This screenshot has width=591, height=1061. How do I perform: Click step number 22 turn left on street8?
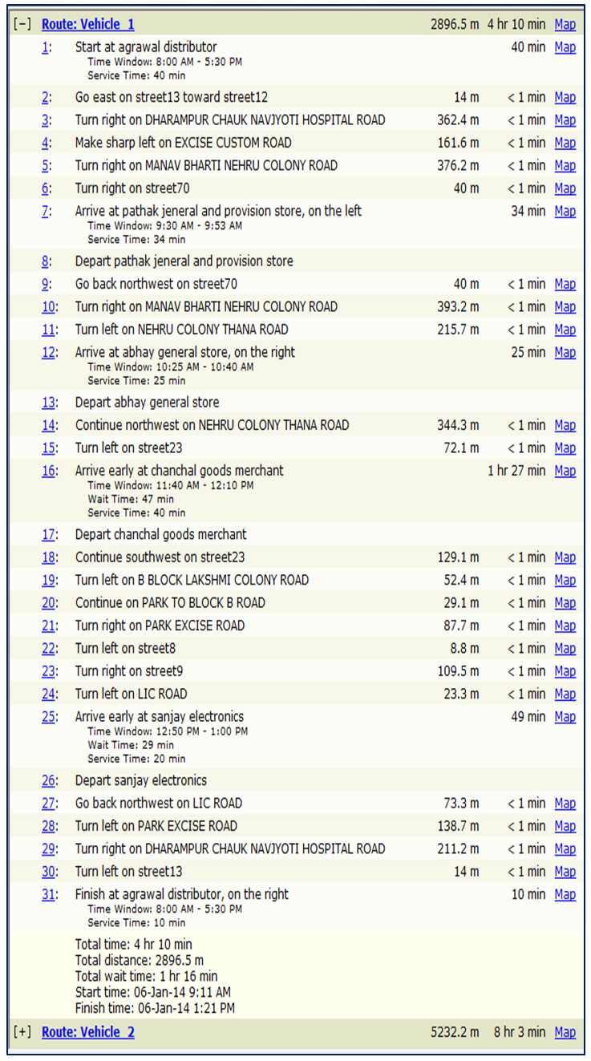pyautogui.click(x=50, y=648)
